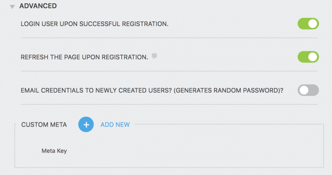Viewport: 332px width, 175px height.
Task: Click the white knob of the login toggle
Action: pyautogui.click(x=313, y=24)
